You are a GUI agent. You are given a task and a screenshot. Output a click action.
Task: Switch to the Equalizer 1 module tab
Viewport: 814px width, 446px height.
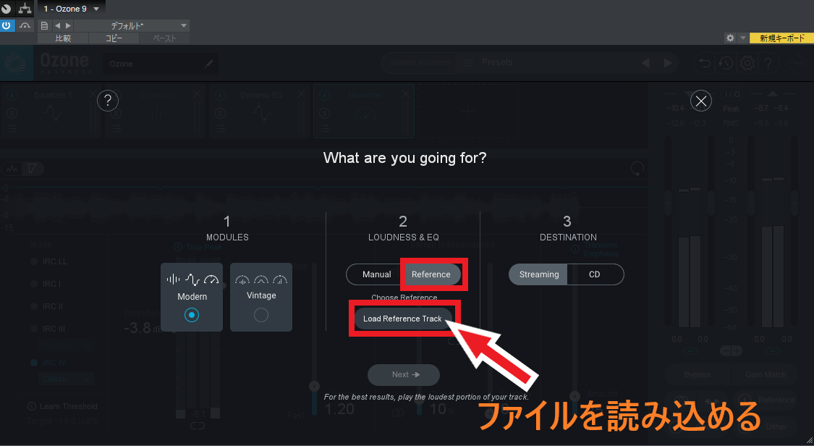coord(51,111)
